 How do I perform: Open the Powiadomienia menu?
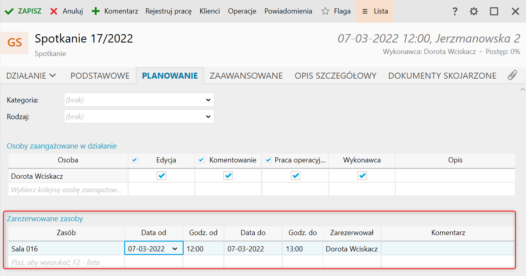tap(288, 11)
